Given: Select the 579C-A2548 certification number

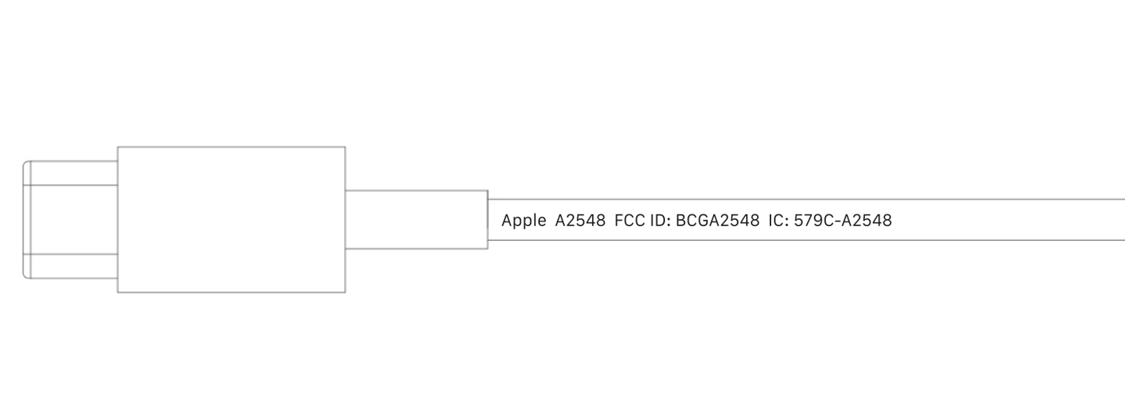Looking at the screenshot, I should coord(842,221).
